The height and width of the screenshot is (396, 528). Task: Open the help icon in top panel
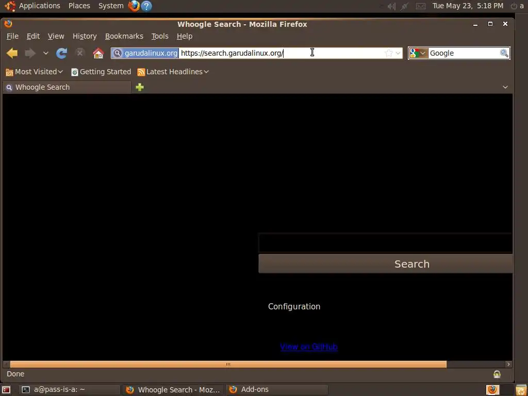click(x=146, y=6)
